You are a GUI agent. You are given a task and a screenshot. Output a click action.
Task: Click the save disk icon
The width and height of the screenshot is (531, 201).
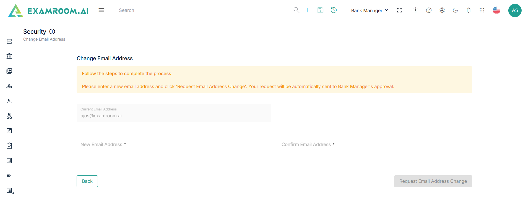pyautogui.click(x=320, y=10)
